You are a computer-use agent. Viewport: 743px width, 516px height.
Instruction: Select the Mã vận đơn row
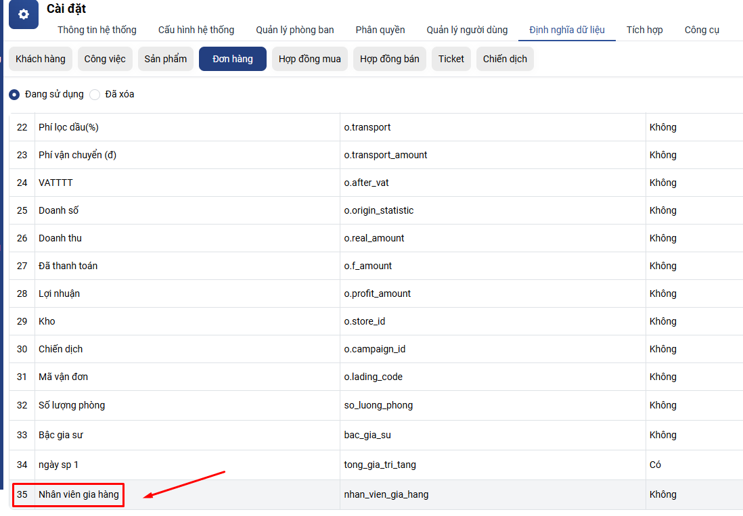[x=63, y=377]
